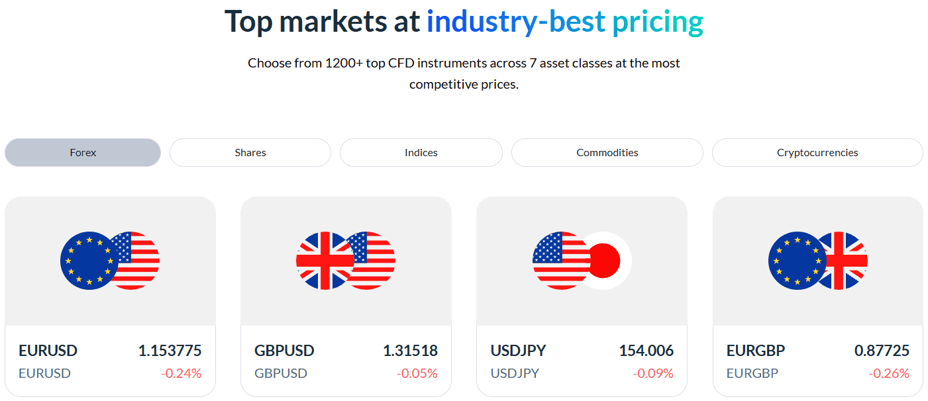Click the EU flag icon on EURGBP card
The image size is (928, 401).
(796, 261)
